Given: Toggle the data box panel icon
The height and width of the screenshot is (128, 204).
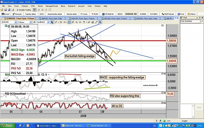Looking at the screenshot, I should click(x=69, y=22).
